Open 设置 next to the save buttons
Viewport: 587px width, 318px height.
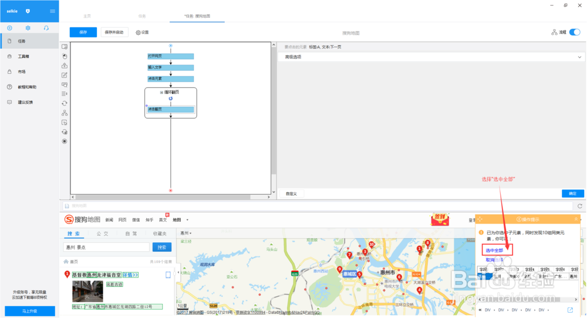point(142,32)
